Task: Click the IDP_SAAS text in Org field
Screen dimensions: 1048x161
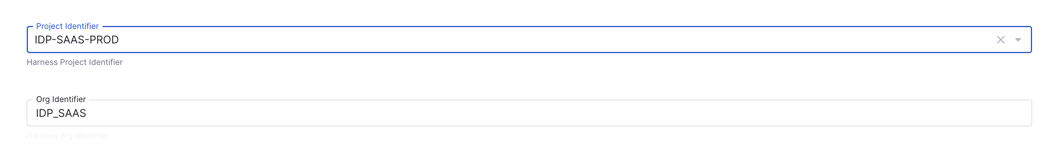Action: [x=61, y=113]
